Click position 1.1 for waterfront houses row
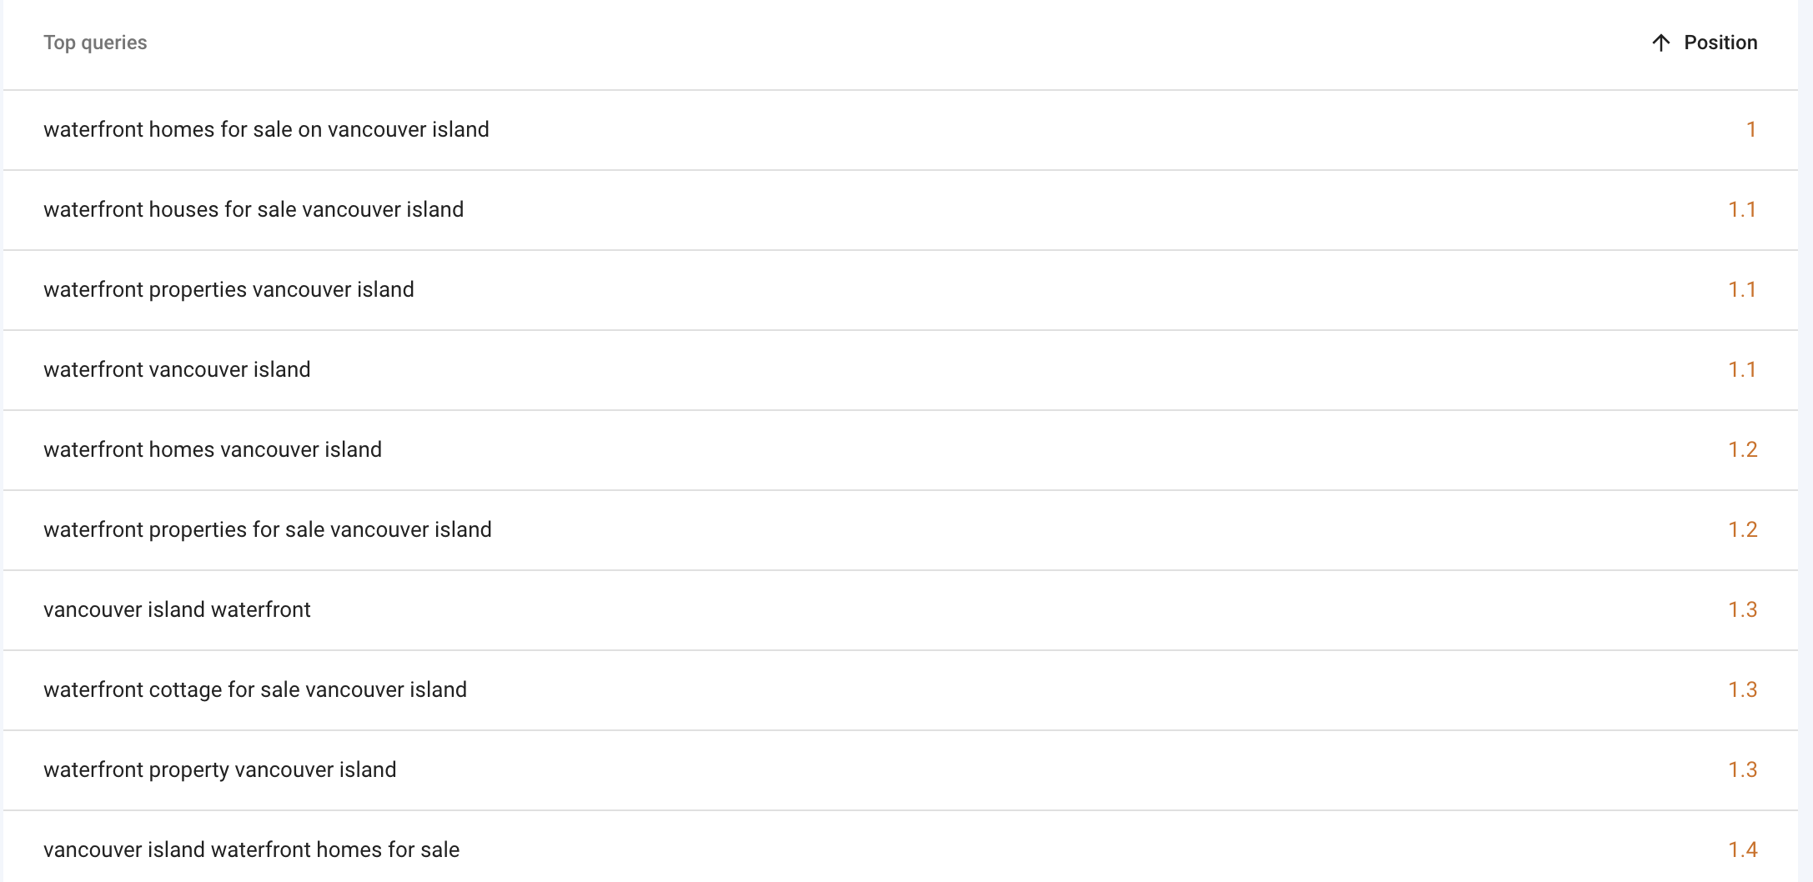This screenshot has height=882, width=1813. (1742, 209)
